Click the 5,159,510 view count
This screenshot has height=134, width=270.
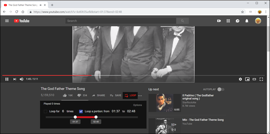coord(48,95)
